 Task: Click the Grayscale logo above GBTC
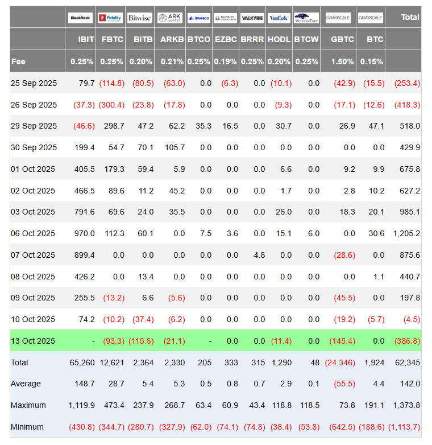(338, 18)
